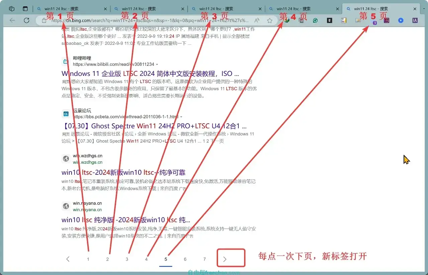Go to results page 2
Viewport: 428px width, 275px height.
click(107, 259)
